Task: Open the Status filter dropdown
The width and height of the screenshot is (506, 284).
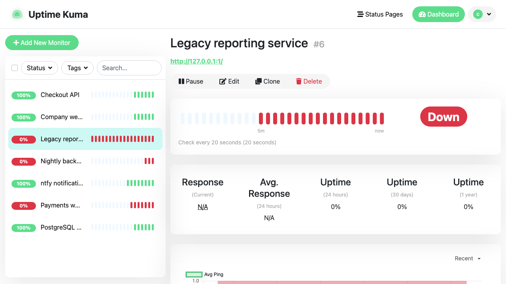Action: (40, 68)
